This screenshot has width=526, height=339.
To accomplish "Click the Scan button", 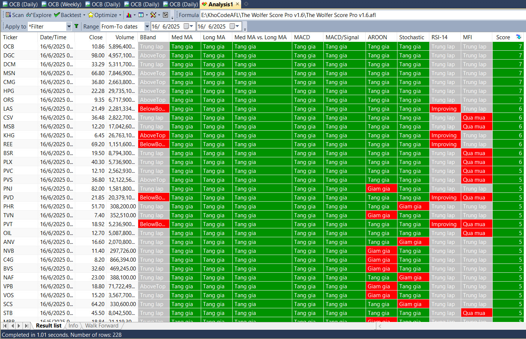I will [15, 15].
